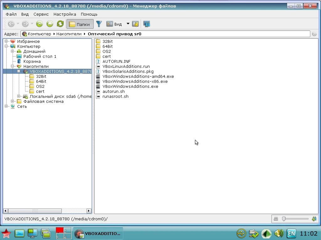This screenshot has height=240, width=321.
Task: Click the zoom out icon in status bar
Action: tap(276, 219)
